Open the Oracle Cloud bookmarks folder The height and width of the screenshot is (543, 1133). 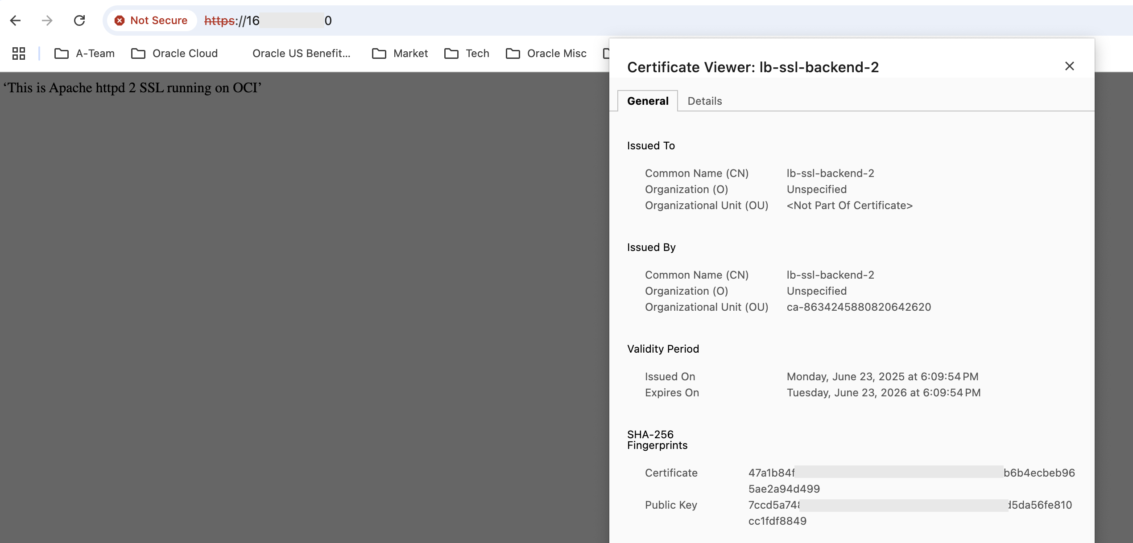coord(185,53)
